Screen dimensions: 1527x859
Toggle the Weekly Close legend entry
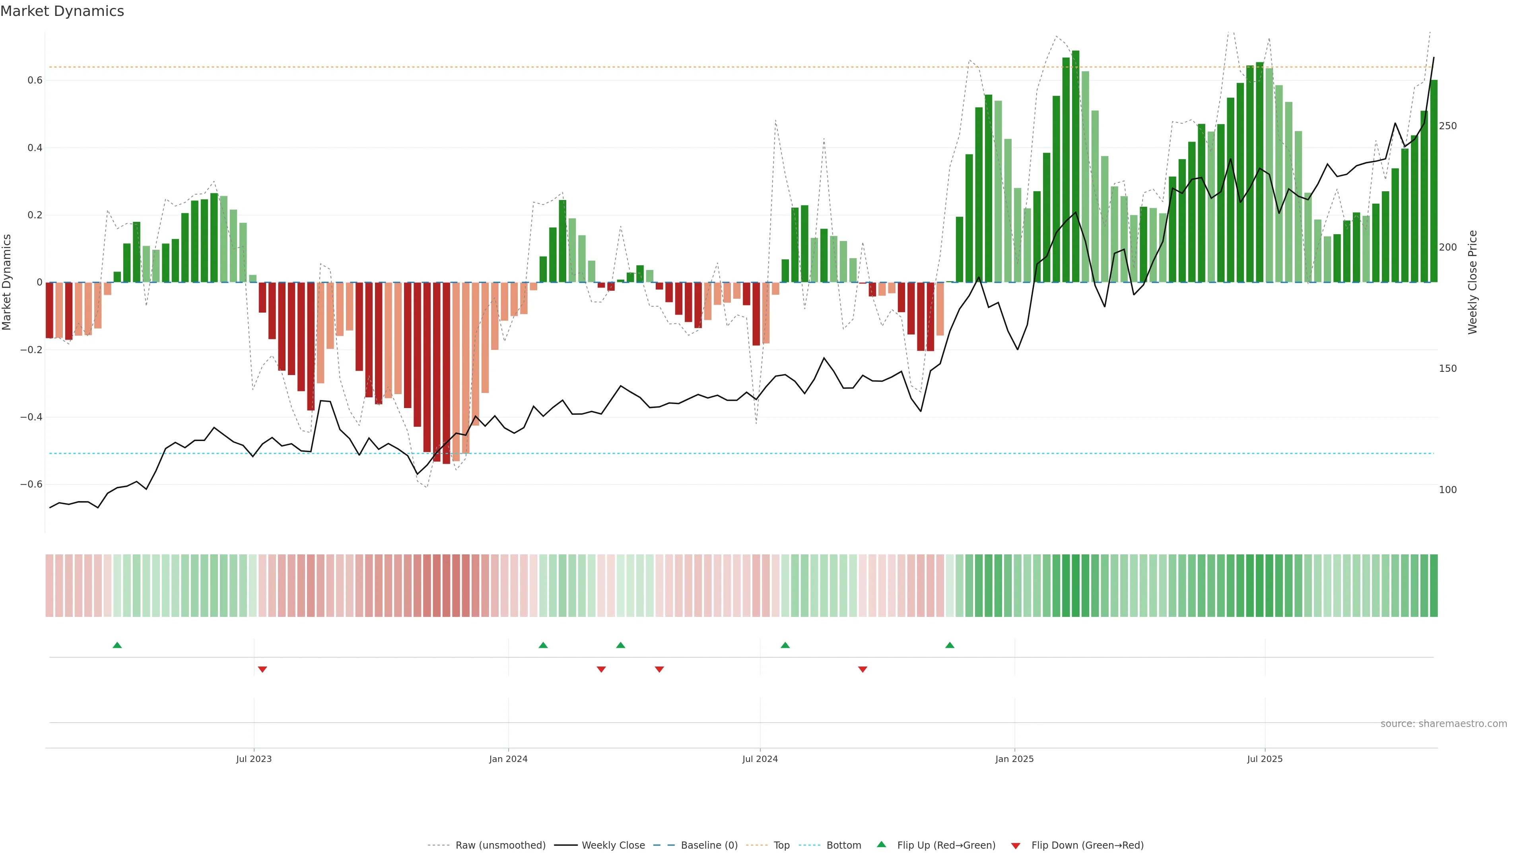coord(613,845)
